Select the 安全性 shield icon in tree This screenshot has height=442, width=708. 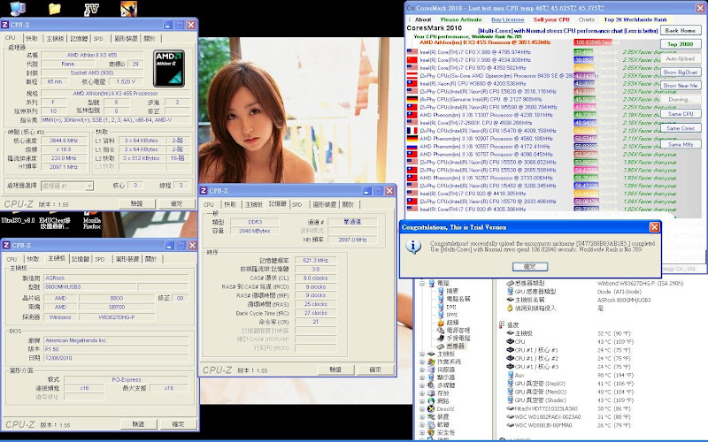431,432
